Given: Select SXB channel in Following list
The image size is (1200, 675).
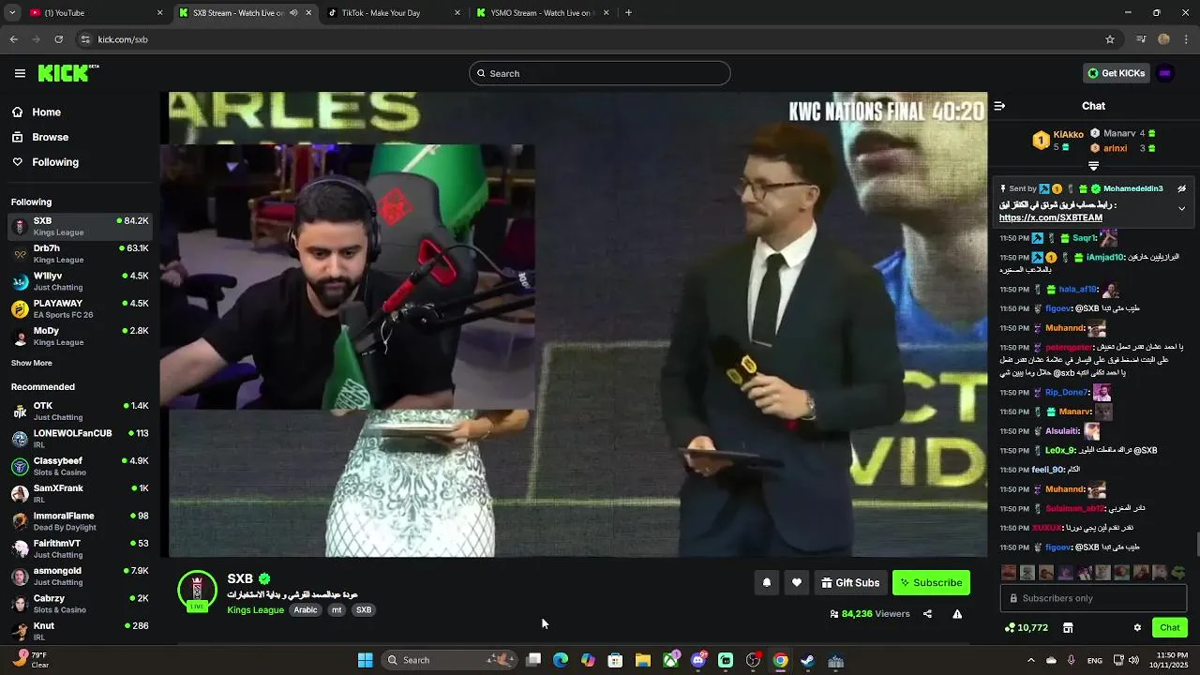Looking at the screenshot, I should click(x=80, y=226).
